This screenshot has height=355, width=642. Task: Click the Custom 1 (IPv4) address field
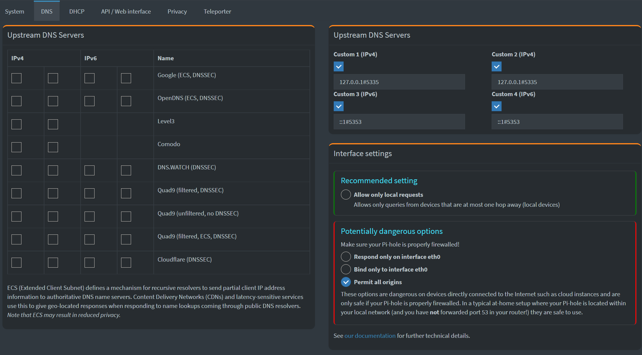[x=399, y=82]
